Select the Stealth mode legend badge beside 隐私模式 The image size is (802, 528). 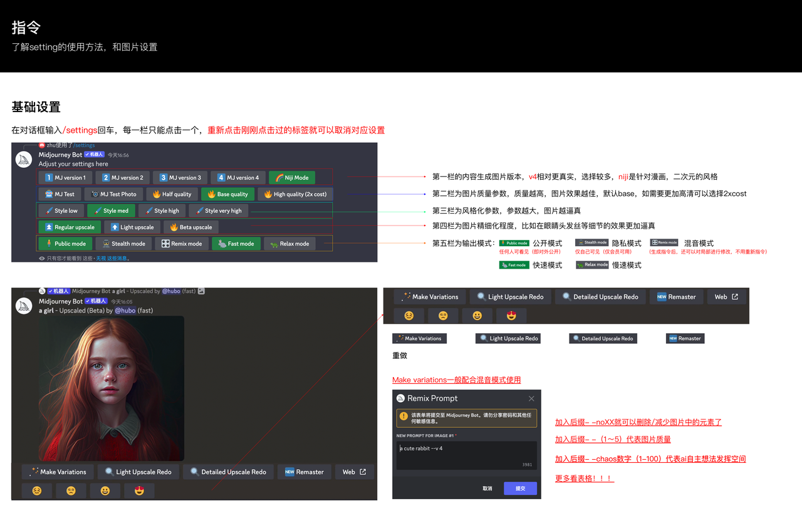click(x=591, y=243)
